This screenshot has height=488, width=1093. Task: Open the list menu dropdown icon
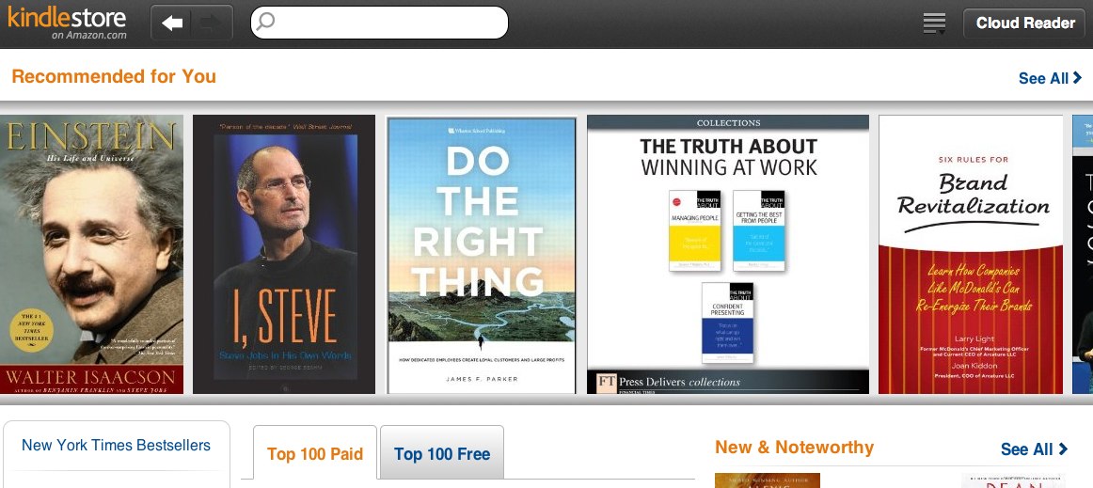coord(934,23)
